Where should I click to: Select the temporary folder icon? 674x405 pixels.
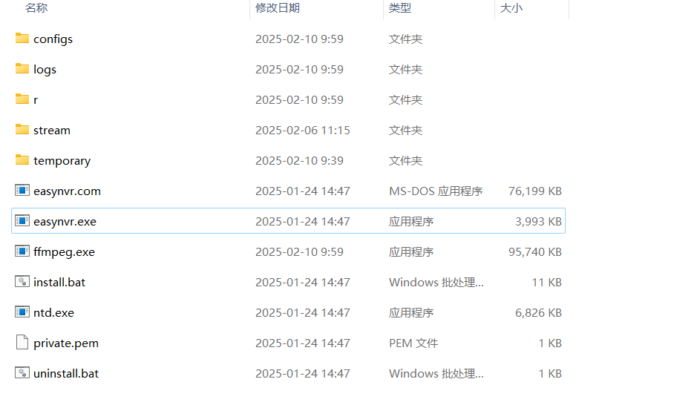tap(22, 160)
